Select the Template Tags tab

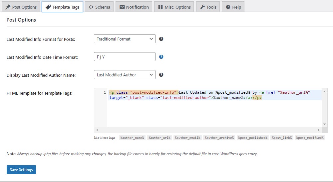pos(63,7)
